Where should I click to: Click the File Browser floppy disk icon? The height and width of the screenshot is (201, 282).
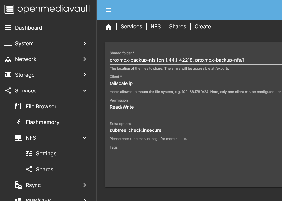pos(19,106)
